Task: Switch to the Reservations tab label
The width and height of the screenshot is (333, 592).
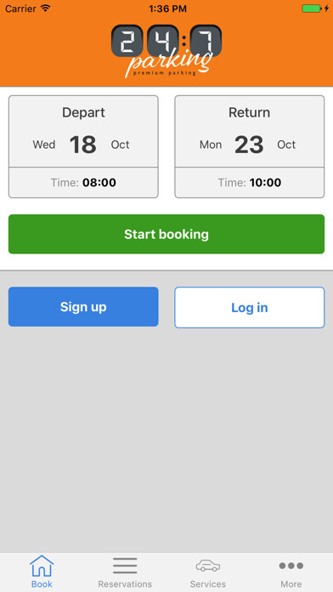Action: pos(125,584)
